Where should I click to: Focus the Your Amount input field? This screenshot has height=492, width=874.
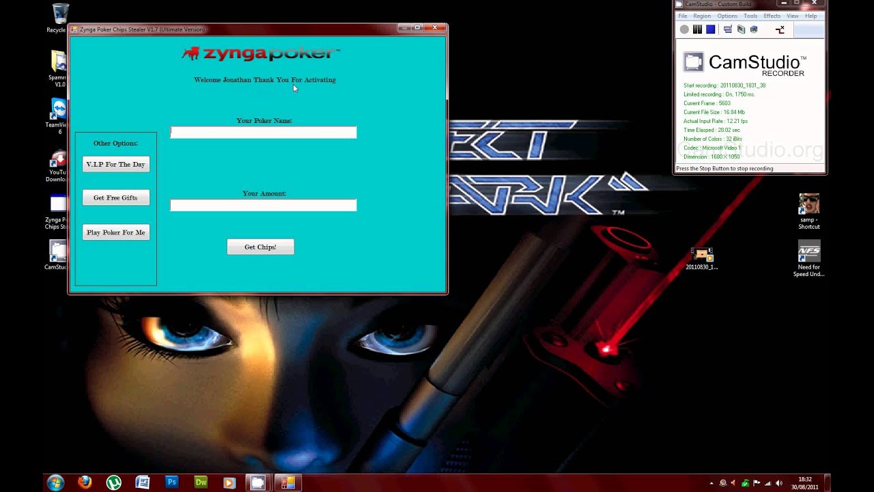pyautogui.click(x=263, y=205)
